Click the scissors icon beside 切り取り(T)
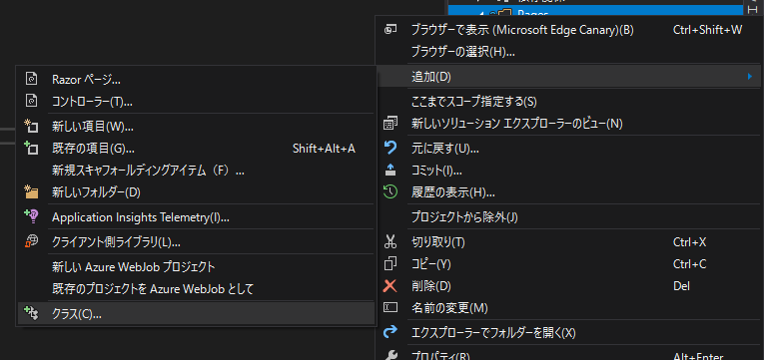Viewport: 764px width, 360px height. coord(390,241)
